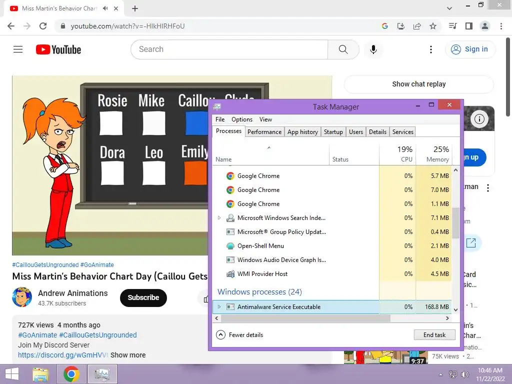Share this page via the address bar icon
The height and width of the screenshot is (384, 512).
click(417, 26)
